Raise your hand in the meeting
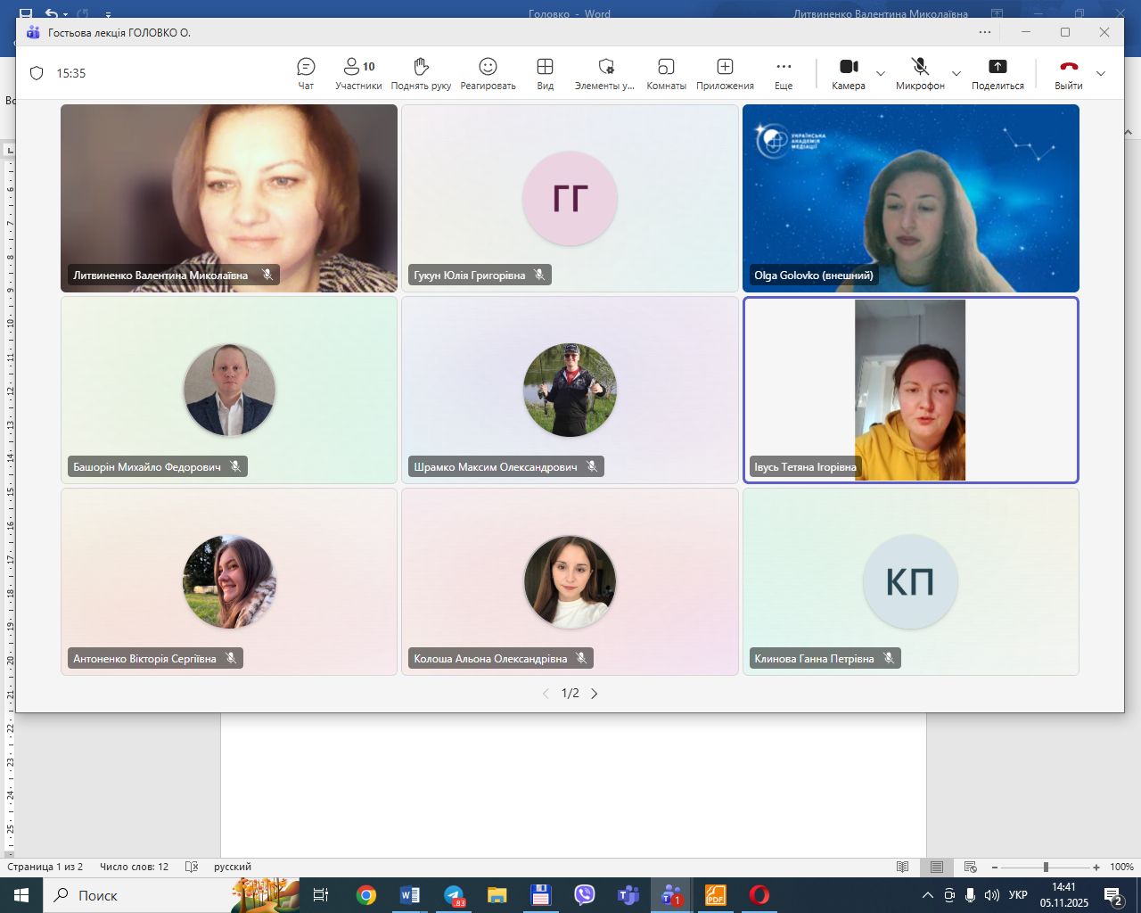This screenshot has width=1141, height=913. coord(421,73)
